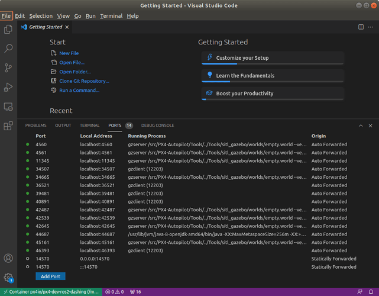The width and height of the screenshot is (379, 296).
Task: Open Extensions view in activity bar
Action: point(8,126)
